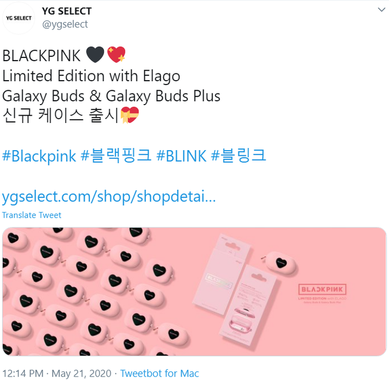Open the Tweetbot for Mac source link
Viewport: 389px width, 380px height.
(159, 373)
